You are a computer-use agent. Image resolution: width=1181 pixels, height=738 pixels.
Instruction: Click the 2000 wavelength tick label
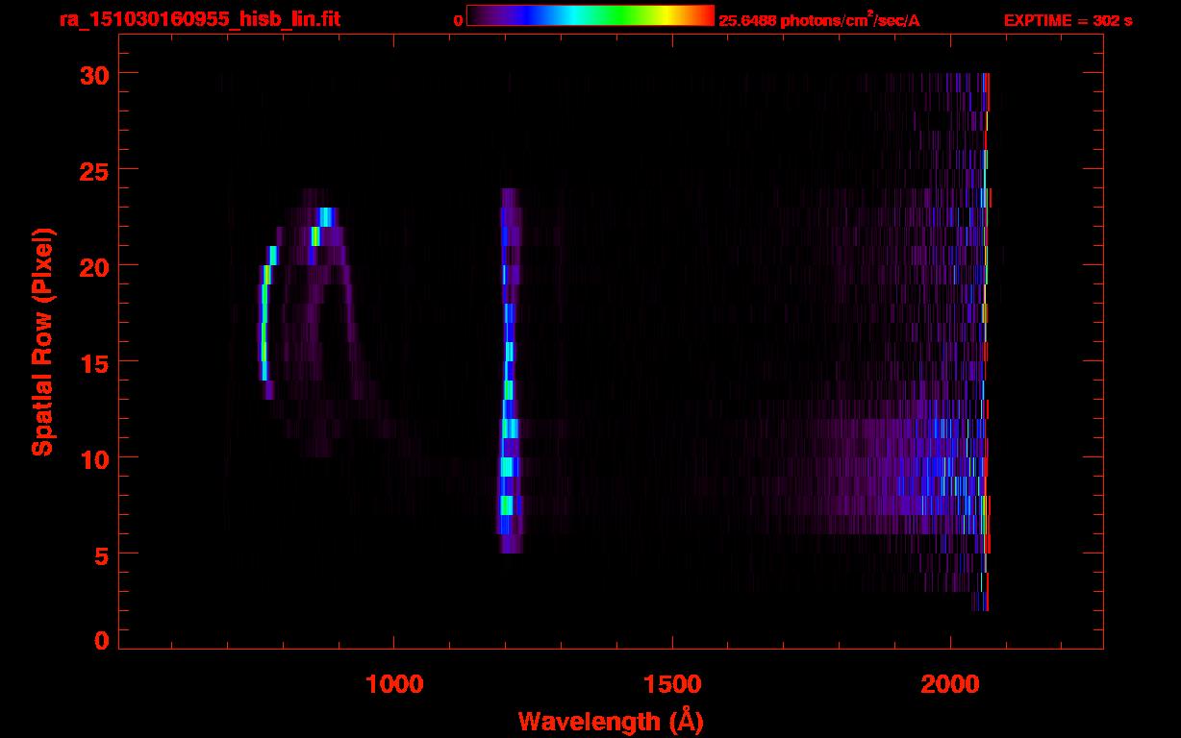950,683
